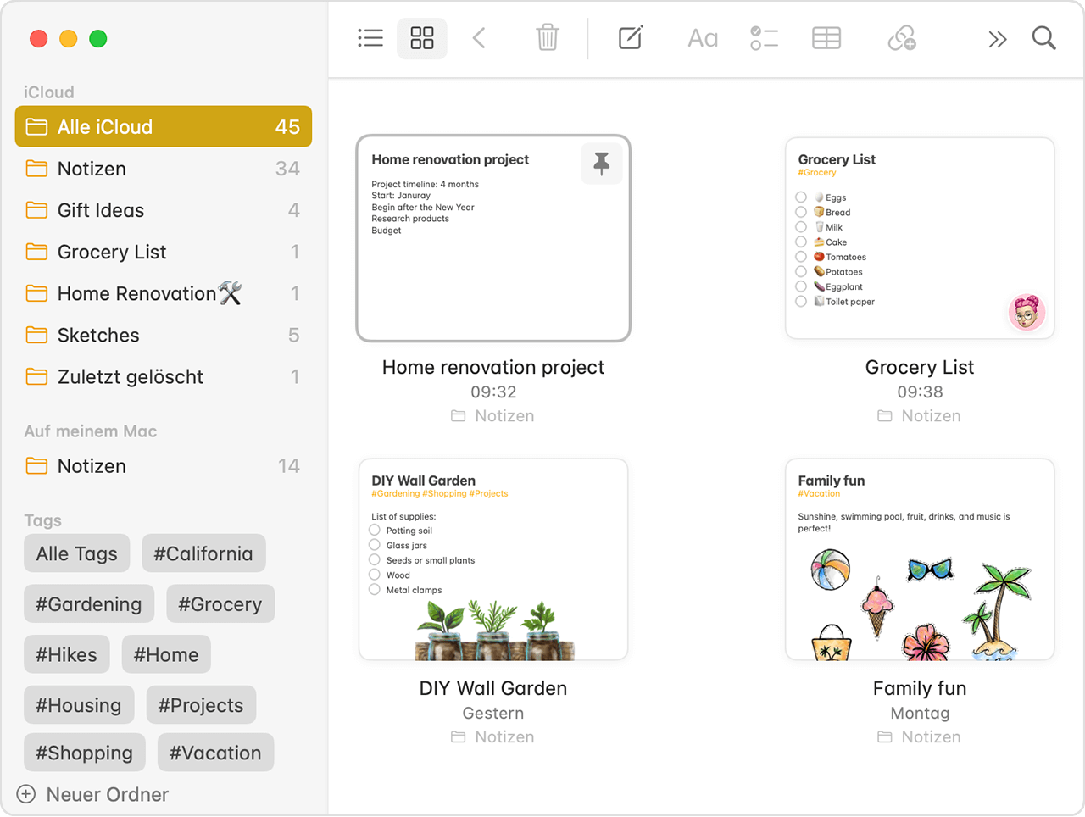Select the gallery view icon
This screenshot has width=1085, height=817.
(422, 38)
